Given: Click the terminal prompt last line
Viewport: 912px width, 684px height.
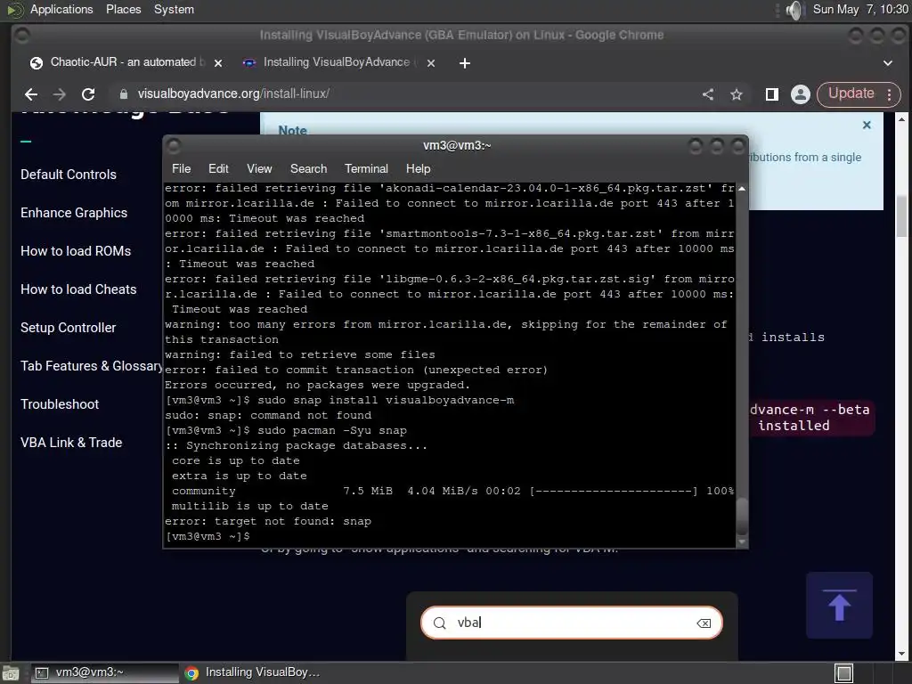Looking at the screenshot, I should [208, 536].
